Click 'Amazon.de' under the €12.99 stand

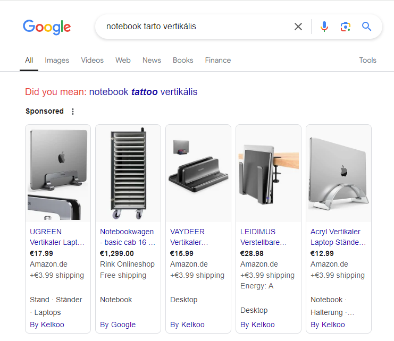coord(329,264)
